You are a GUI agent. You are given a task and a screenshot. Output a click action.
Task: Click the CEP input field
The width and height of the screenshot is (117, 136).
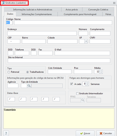14,41
